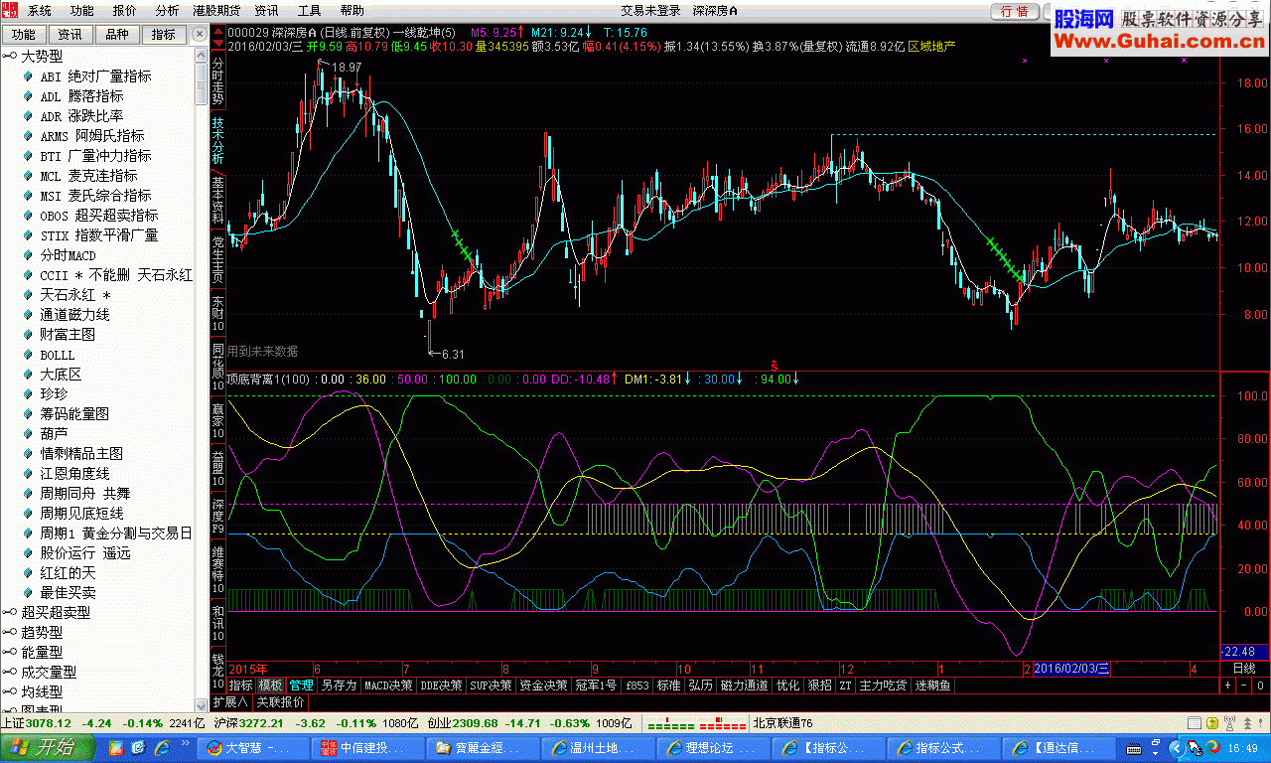Click the diamond icon beside 筹码能量图
The height and width of the screenshot is (763, 1271).
(28, 414)
